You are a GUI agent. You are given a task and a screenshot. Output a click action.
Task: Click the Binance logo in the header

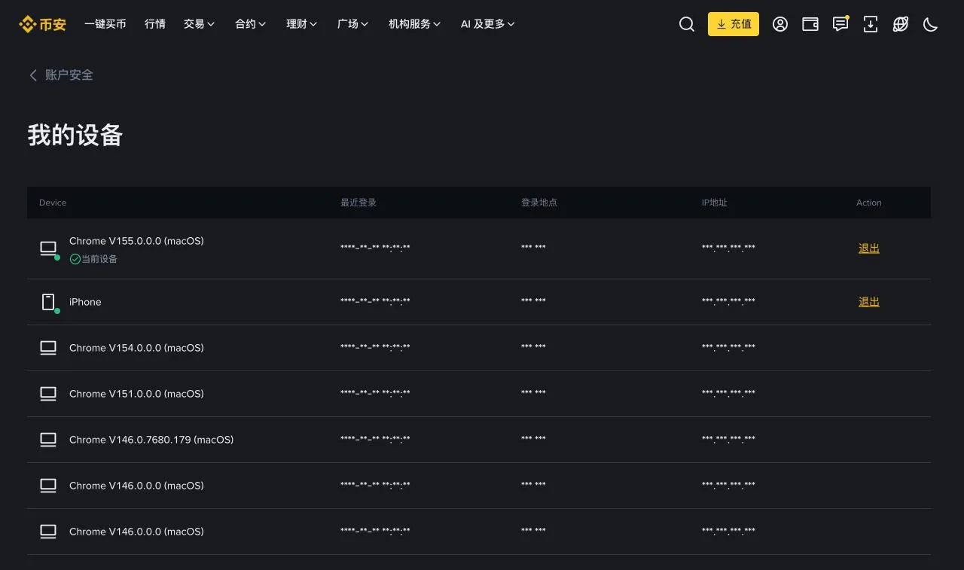point(42,24)
